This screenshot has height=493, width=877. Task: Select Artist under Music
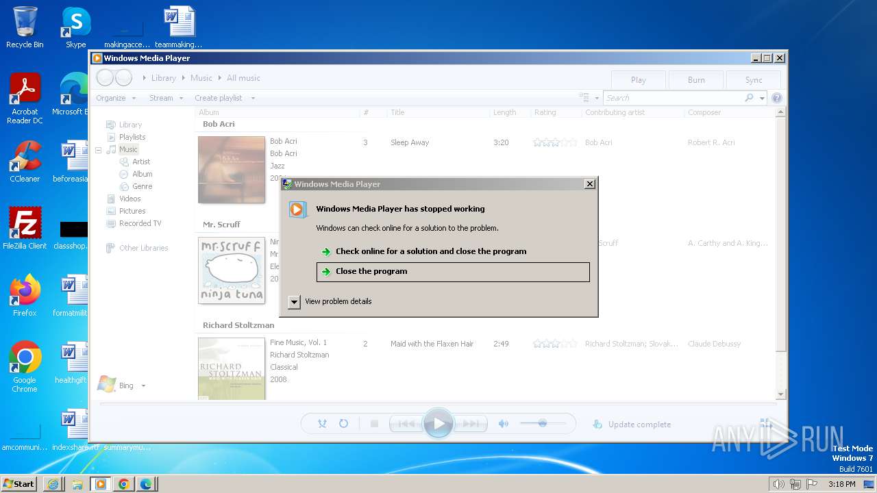click(141, 162)
